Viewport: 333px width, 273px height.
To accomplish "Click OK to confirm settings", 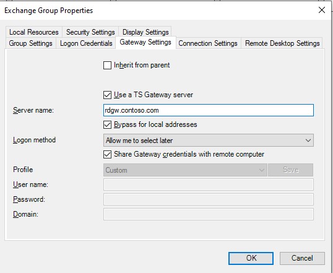I will pyautogui.click(x=251, y=258).
